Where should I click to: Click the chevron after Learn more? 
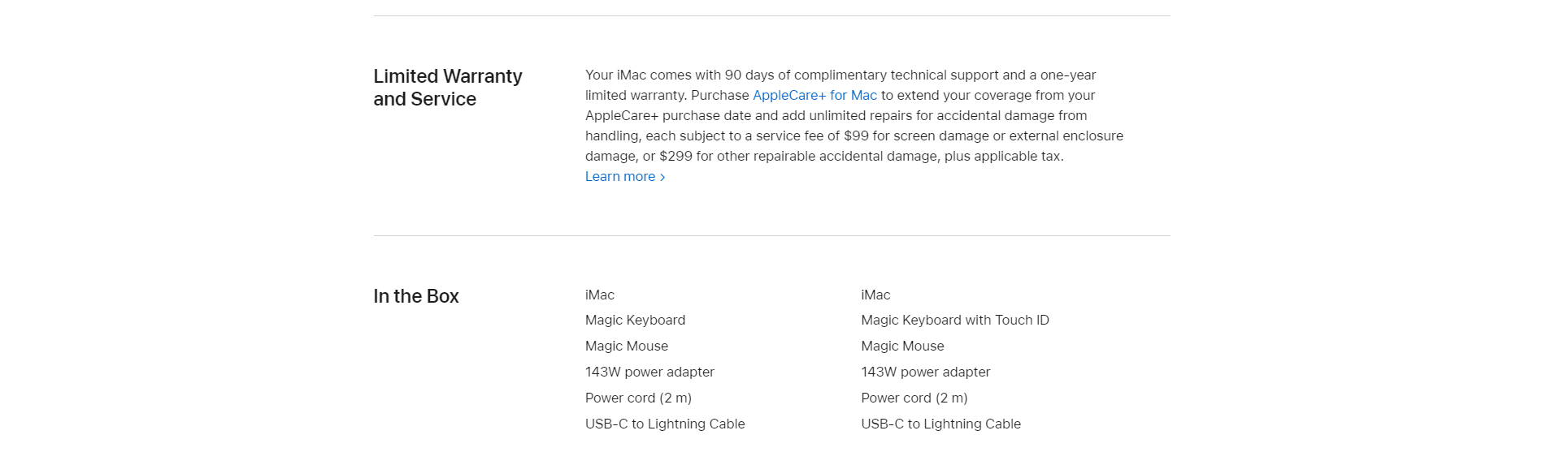pyautogui.click(x=662, y=177)
